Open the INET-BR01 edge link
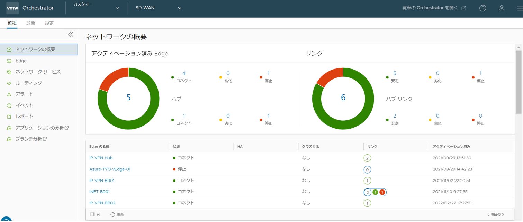523x222 pixels. 99,192
